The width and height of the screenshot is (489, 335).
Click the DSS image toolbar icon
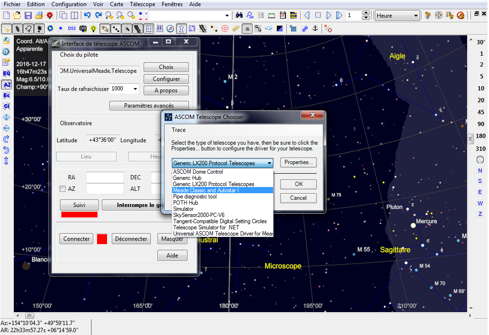pos(72,29)
